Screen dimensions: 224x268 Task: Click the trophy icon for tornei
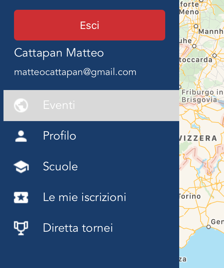click(x=21, y=228)
